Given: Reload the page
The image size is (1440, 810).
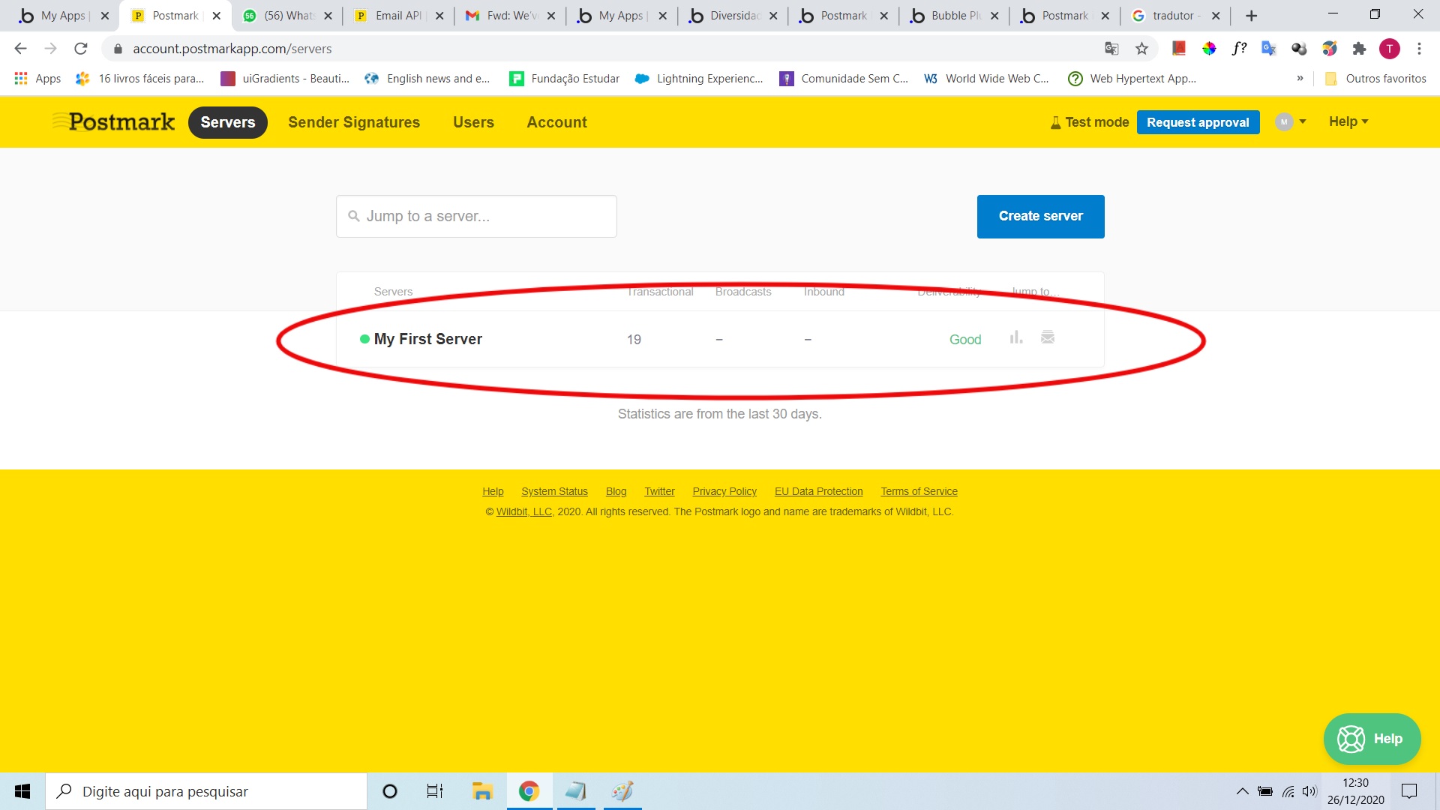Looking at the screenshot, I should 81,49.
